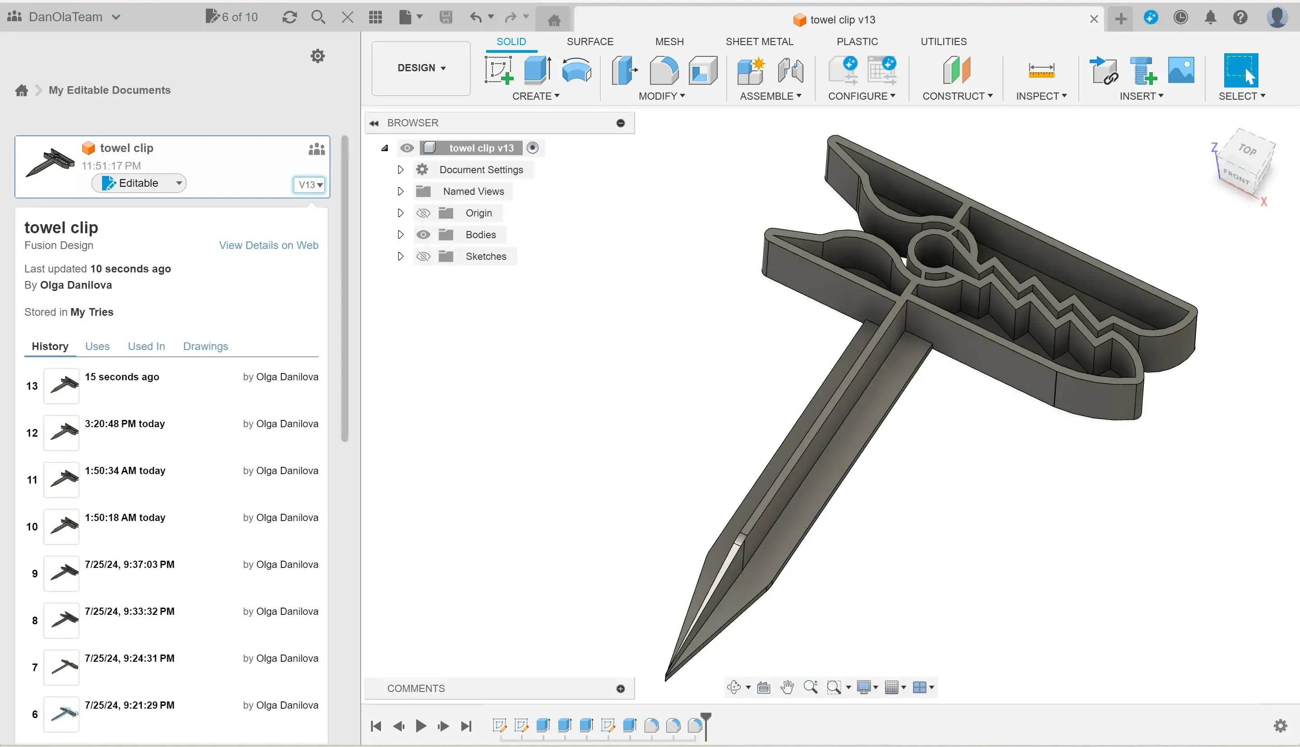Select the Pan hand tool
1300x747 pixels.
coord(787,687)
